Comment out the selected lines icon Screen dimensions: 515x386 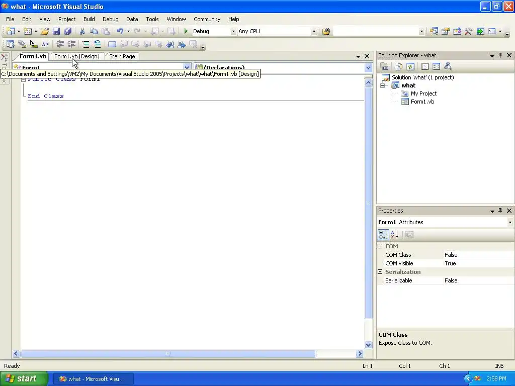[86, 44]
